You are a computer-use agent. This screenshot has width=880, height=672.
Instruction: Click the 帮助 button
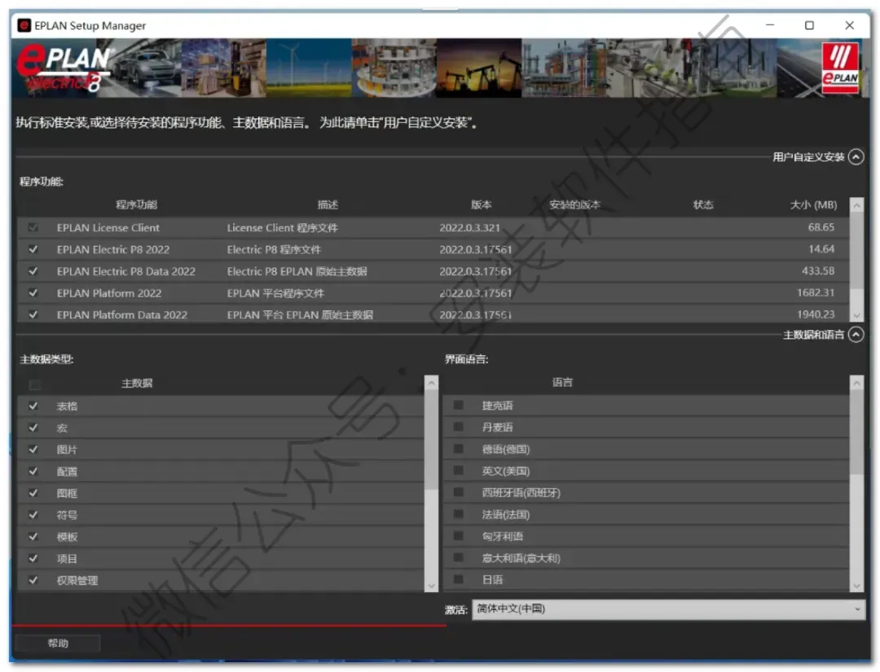(58, 643)
